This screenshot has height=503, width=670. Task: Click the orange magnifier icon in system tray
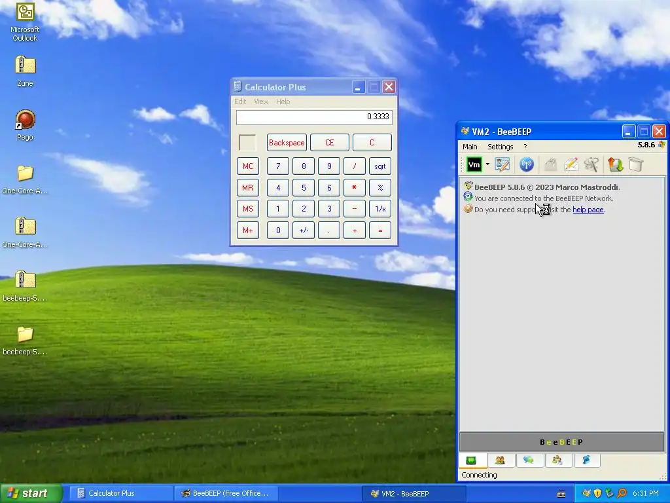click(622, 493)
